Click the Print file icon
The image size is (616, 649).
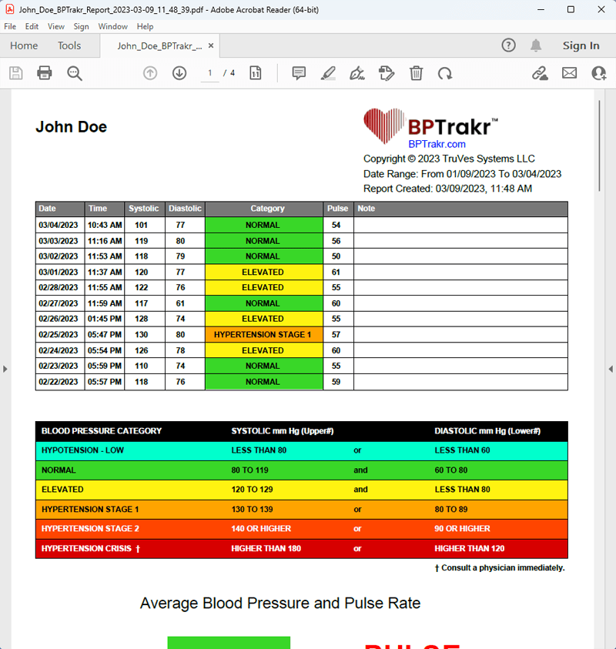[x=45, y=73]
